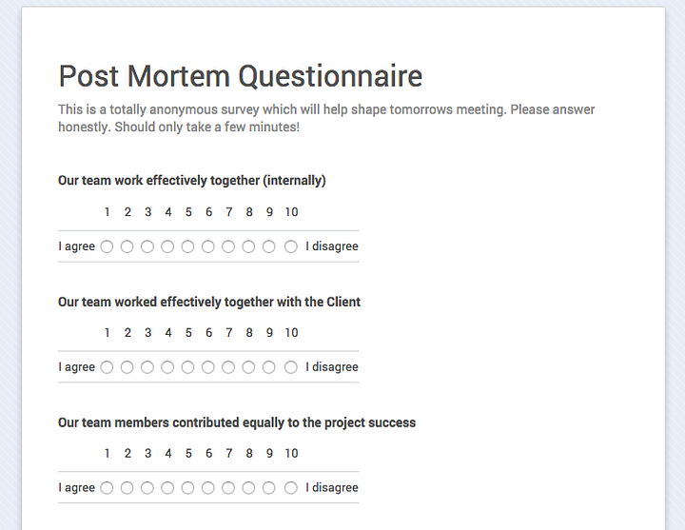Select rating 7 for Client teamwork question
The image size is (685, 530).
coord(228,367)
